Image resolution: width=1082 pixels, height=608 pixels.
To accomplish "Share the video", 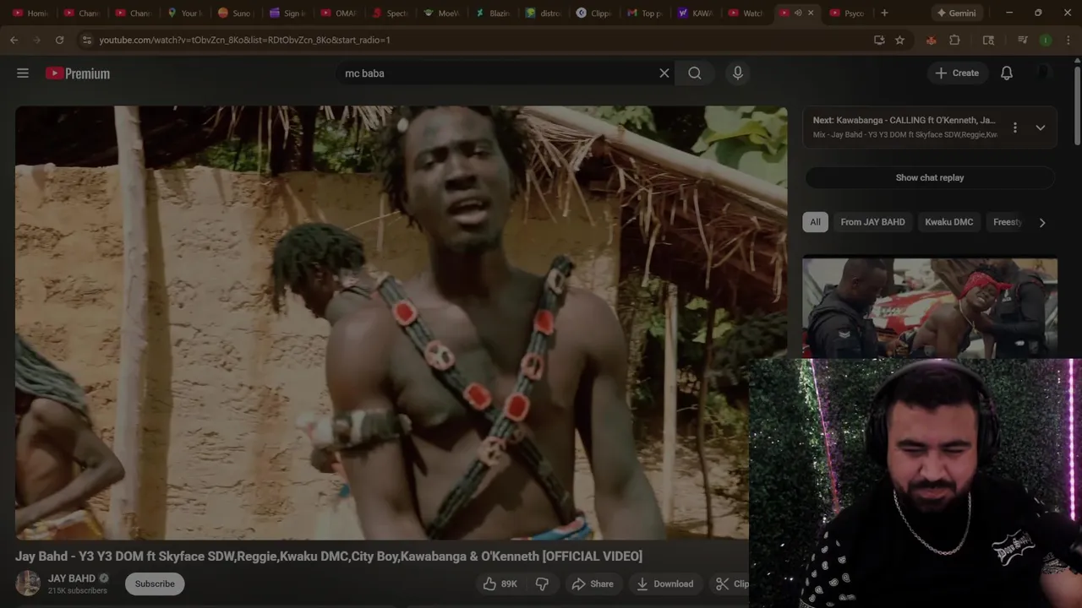I will tap(593, 584).
